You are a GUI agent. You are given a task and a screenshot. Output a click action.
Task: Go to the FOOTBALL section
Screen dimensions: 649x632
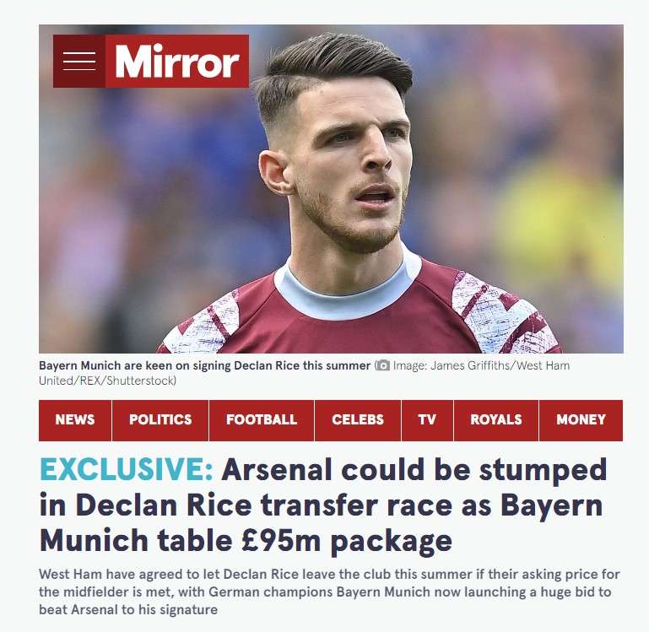tap(262, 420)
